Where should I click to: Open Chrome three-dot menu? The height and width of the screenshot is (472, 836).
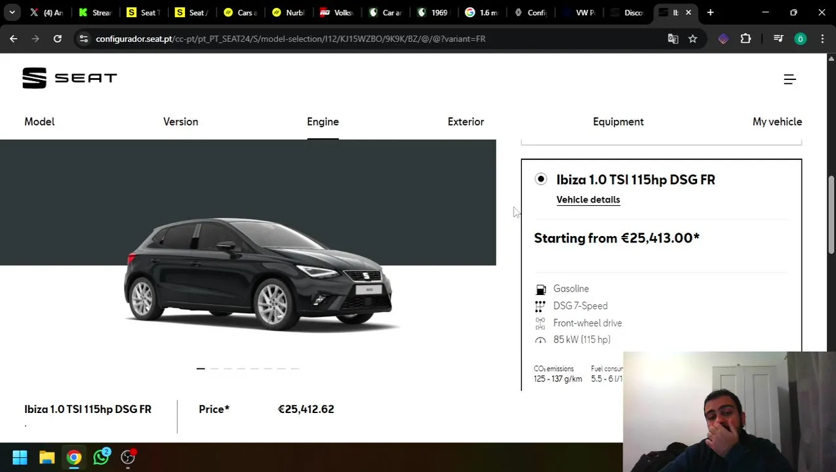[822, 39]
